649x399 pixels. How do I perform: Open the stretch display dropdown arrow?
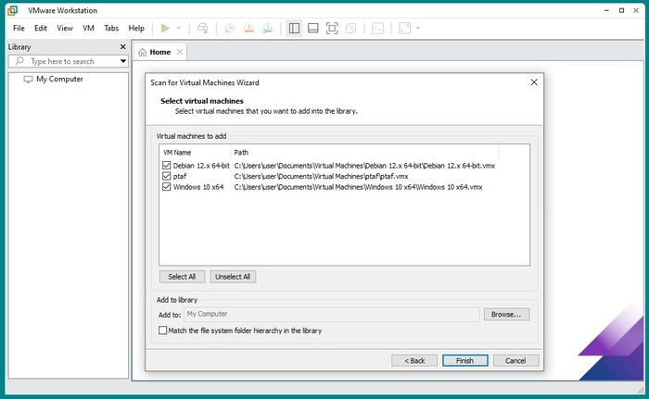point(418,28)
